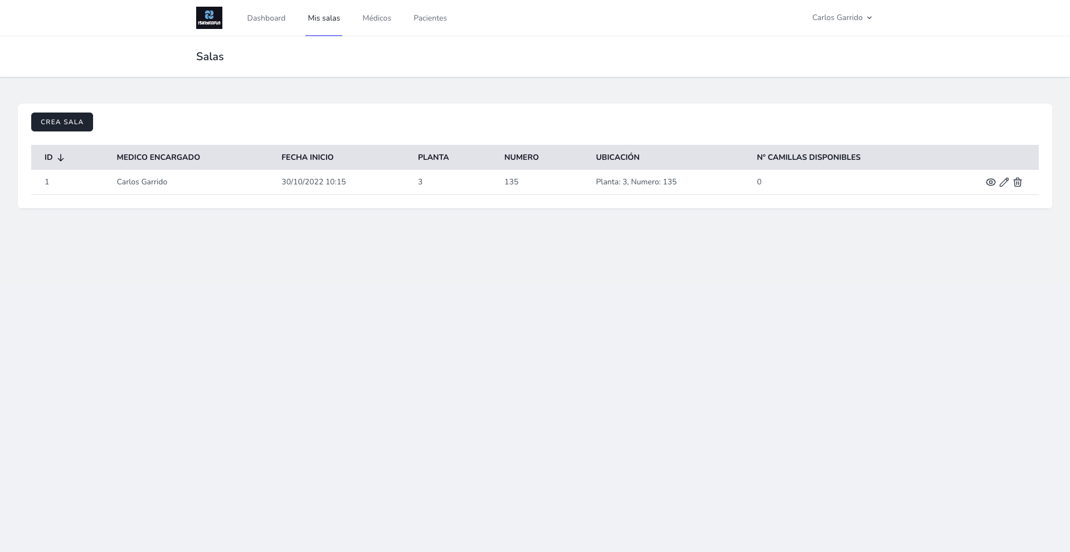Screen dimensions: 1070x552
Task: Select the Mis salas tab
Action: (x=324, y=18)
